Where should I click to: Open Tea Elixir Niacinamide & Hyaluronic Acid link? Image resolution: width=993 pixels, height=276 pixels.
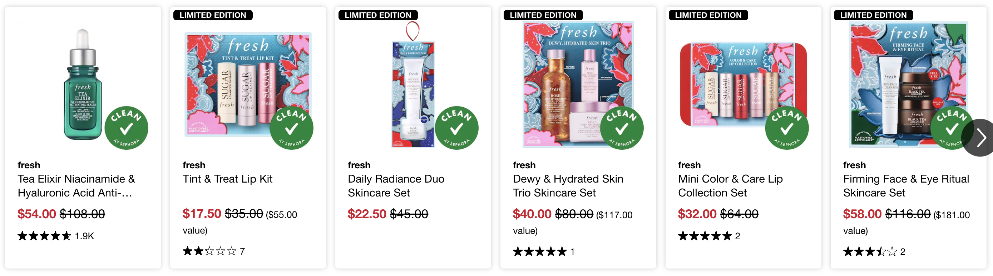pos(76,186)
